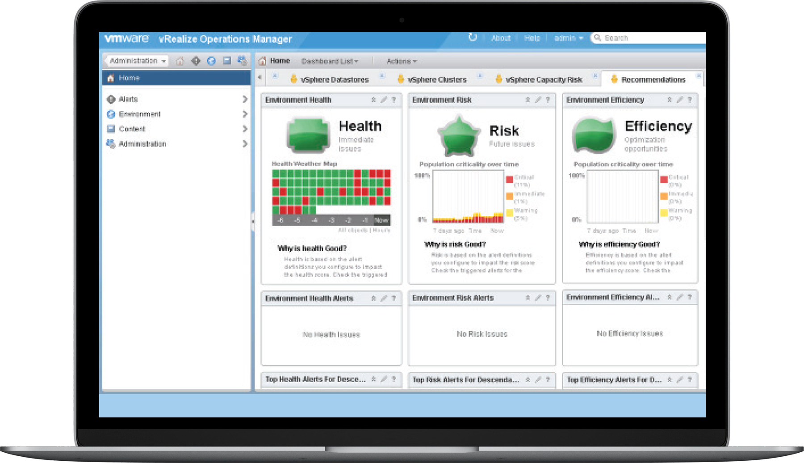Viewport: 804px width, 463px height.
Task: Open the Administration dropdown selector
Action: pos(136,60)
